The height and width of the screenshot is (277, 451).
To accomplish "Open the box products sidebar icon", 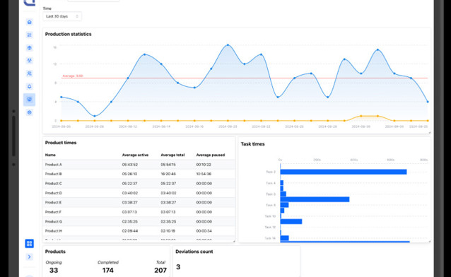I will pos(30,48).
